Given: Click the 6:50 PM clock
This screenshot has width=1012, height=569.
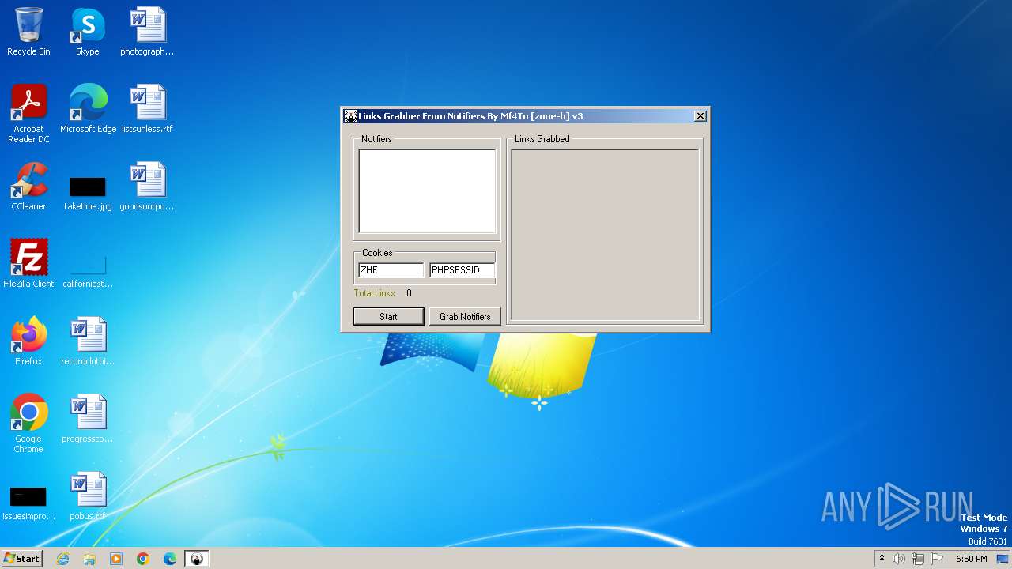Looking at the screenshot, I should point(971,559).
